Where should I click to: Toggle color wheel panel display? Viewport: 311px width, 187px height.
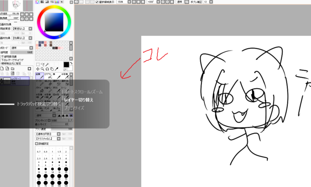[x=37, y=2]
